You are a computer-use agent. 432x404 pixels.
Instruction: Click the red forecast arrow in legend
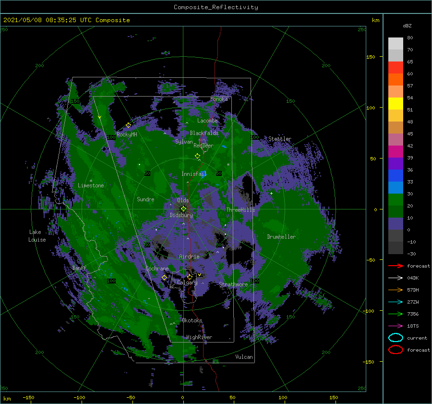396,266
